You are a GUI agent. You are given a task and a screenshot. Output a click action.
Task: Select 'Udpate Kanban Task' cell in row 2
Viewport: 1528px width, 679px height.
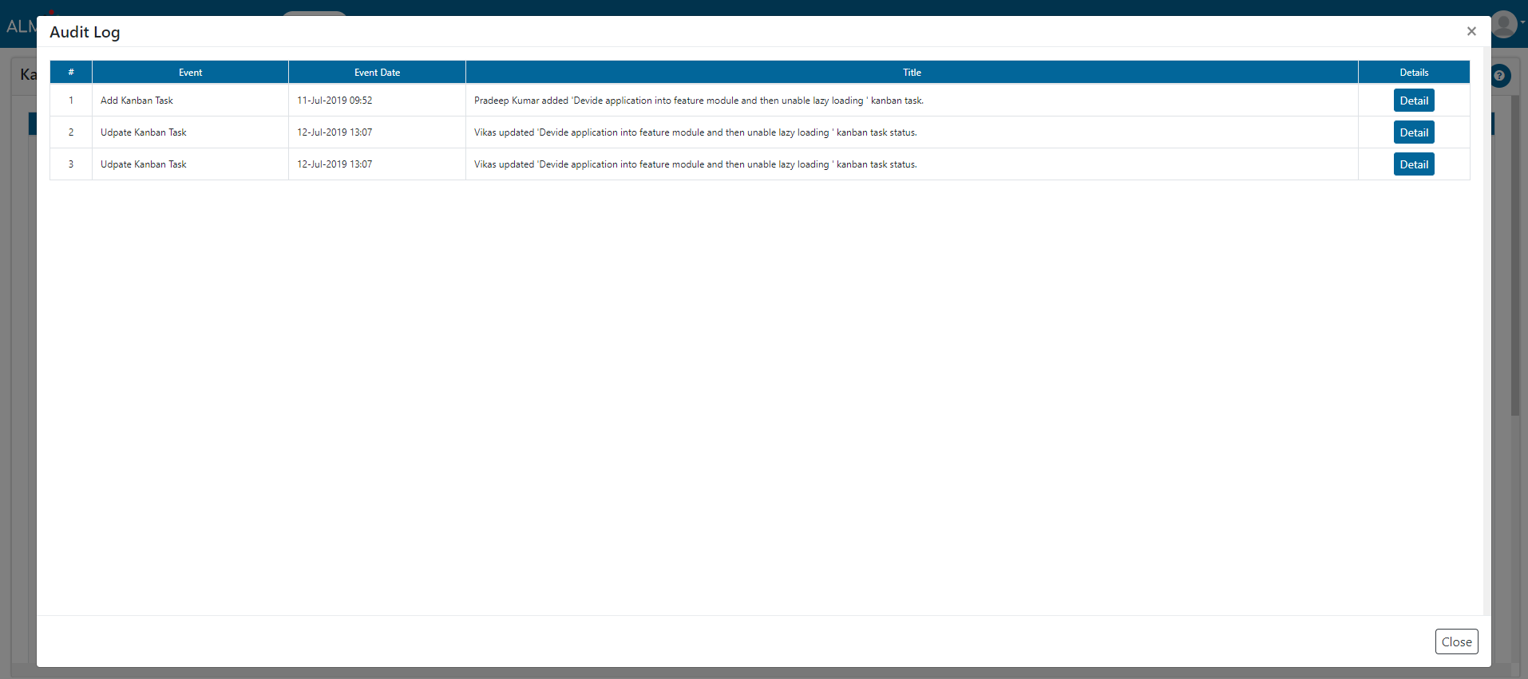click(x=190, y=132)
